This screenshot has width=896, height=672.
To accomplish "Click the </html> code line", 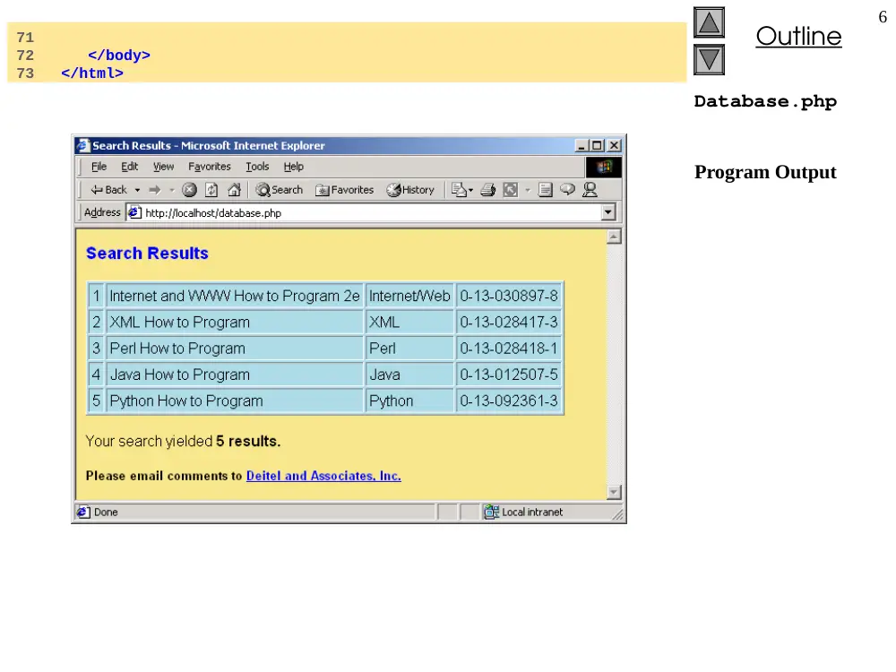I will (92, 73).
